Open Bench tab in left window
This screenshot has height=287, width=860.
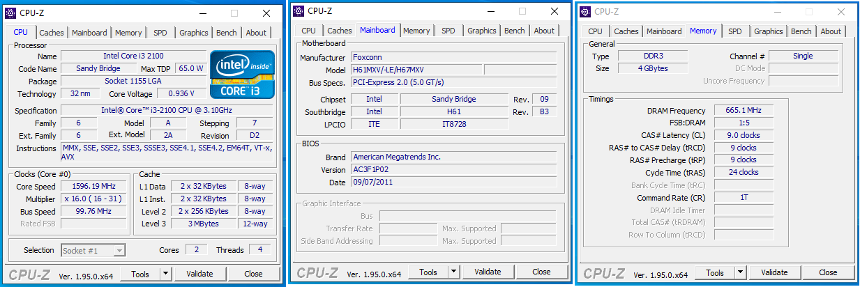click(227, 33)
